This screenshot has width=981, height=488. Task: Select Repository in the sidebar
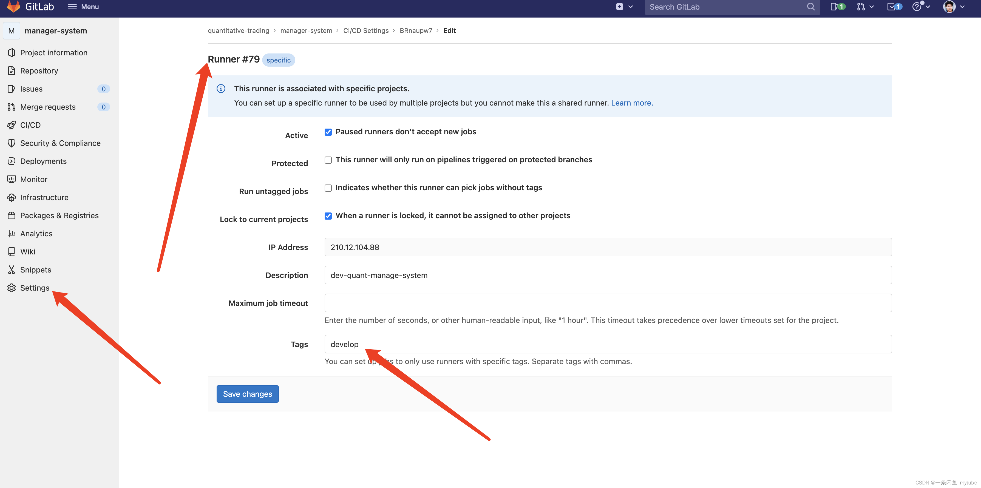39,70
